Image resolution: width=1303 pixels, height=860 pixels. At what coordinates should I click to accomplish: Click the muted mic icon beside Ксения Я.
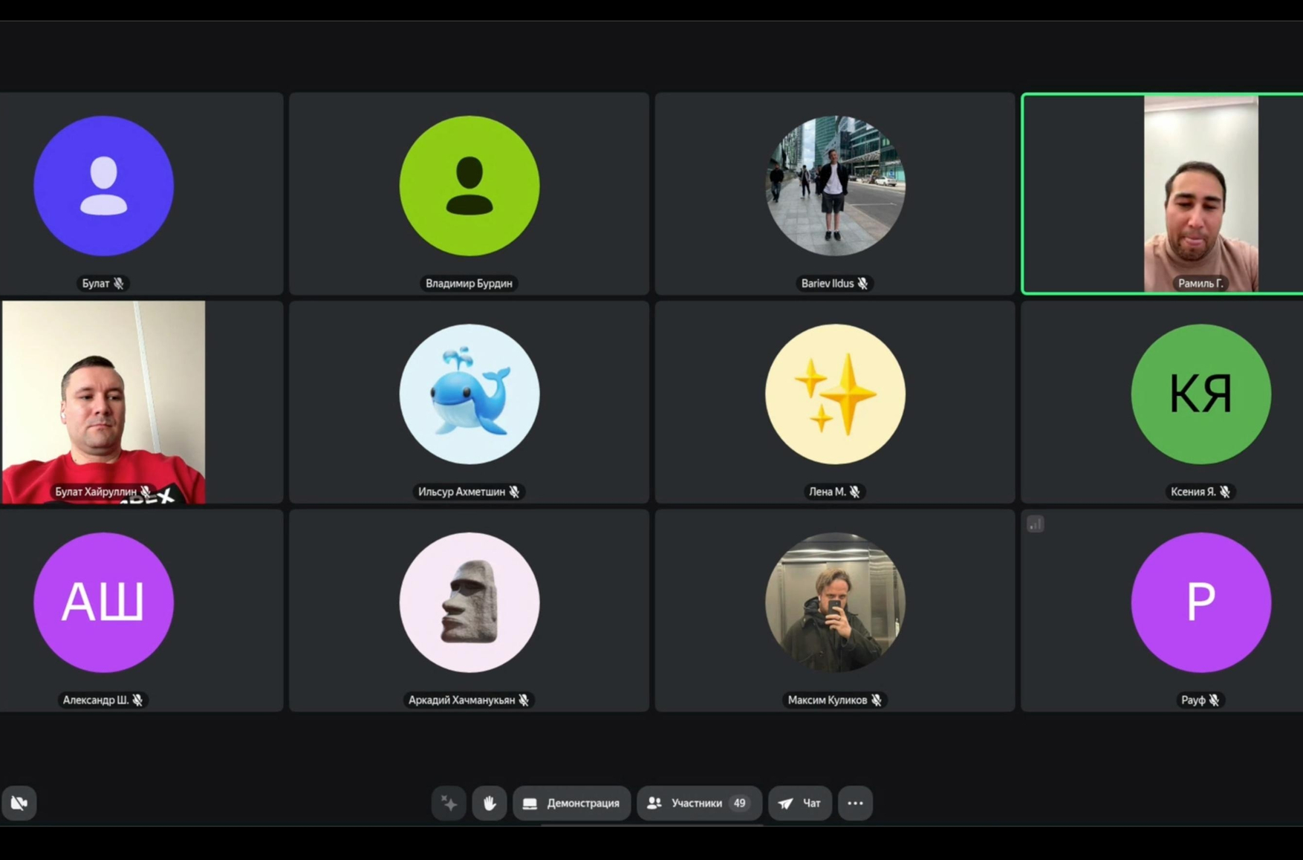click(1225, 492)
